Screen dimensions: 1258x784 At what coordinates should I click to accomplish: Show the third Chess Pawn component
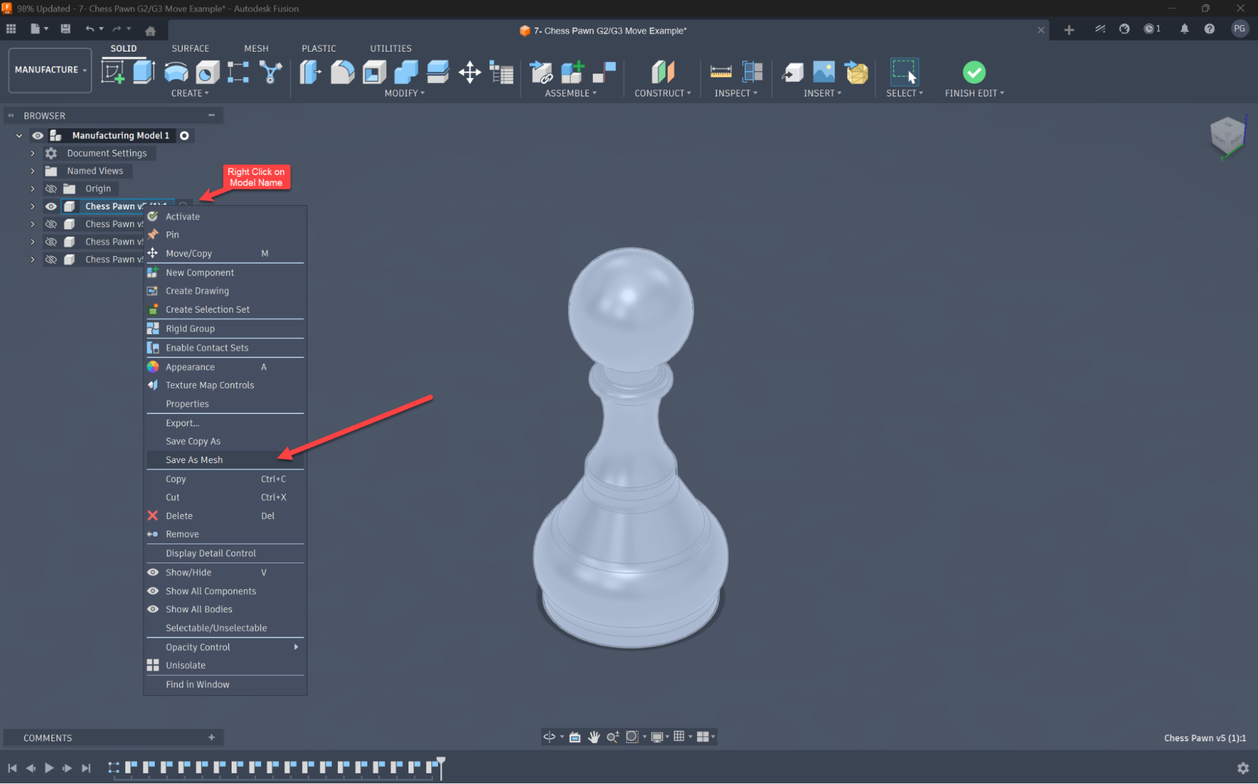[x=51, y=242]
